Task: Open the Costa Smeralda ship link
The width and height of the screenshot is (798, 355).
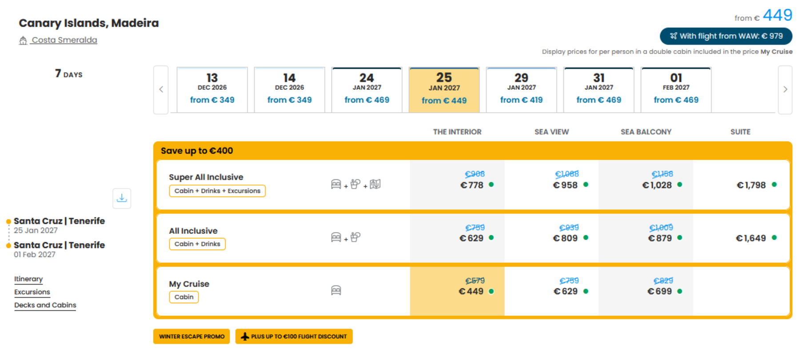Action: point(64,40)
